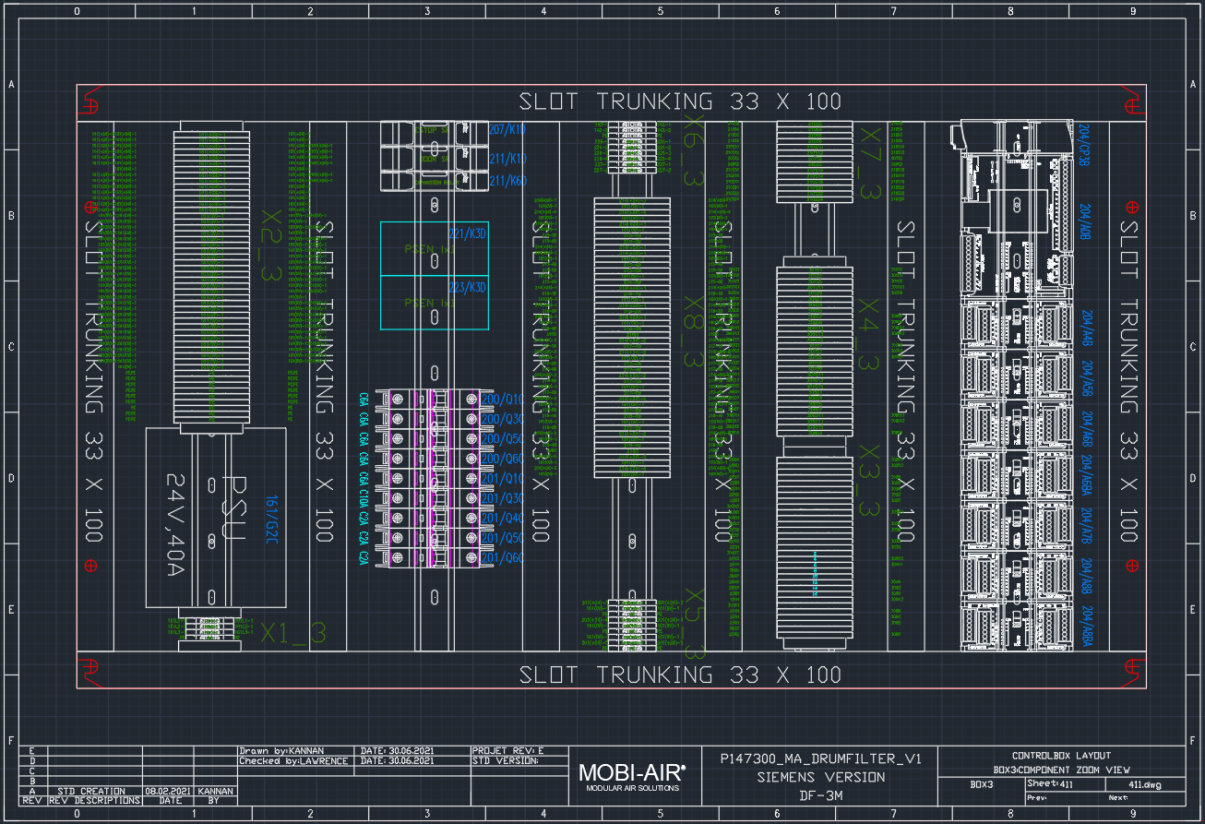
Task: Click the MOBI-AIR logo in title block
Action: 632,771
